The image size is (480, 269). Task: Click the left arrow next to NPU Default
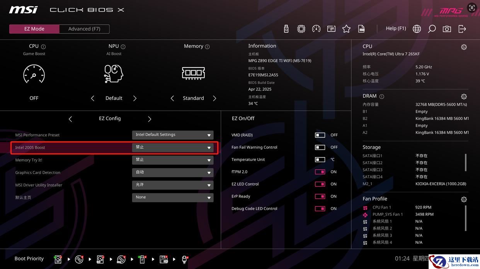[92, 98]
